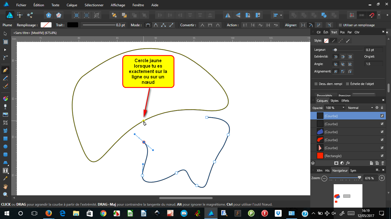391x219 pixels.
Task: Switch to the His tab
Action: click(327, 171)
